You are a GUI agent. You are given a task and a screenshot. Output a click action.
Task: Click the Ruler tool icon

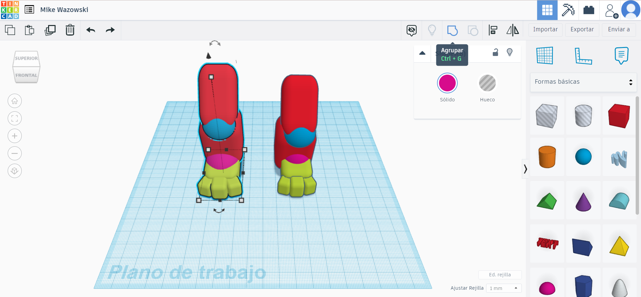583,56
